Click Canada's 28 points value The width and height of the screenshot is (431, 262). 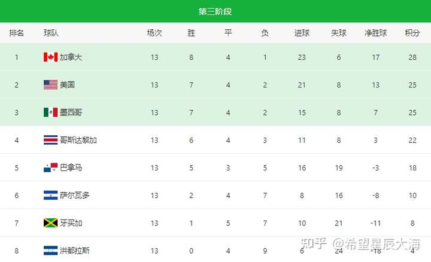[x=412, y=57]
